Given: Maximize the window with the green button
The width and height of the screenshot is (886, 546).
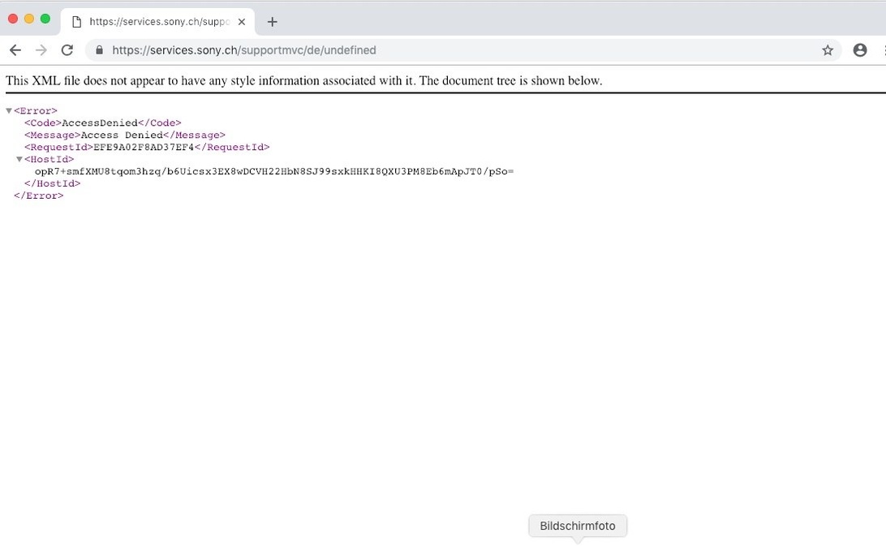Looking at the screenshot, I should [x=45, y=19].
